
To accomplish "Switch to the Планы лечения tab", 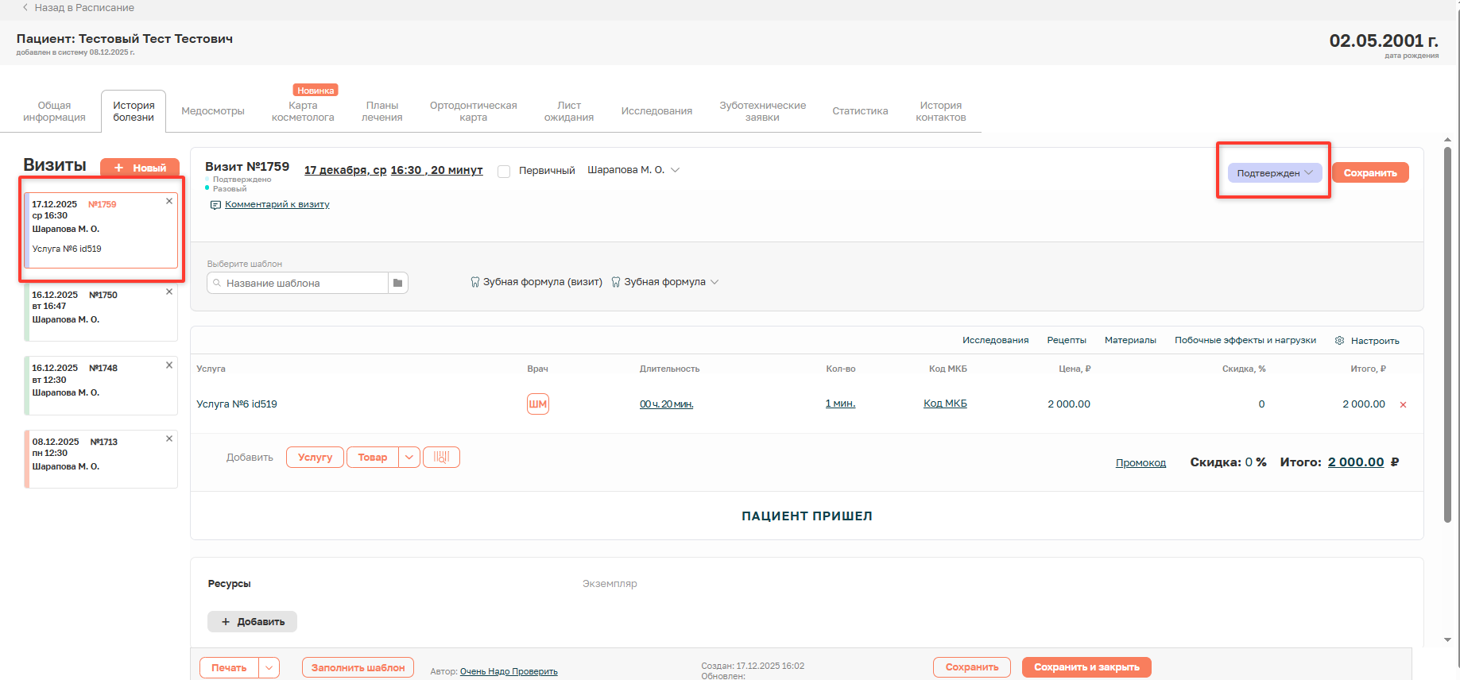I will click(382, 111).
